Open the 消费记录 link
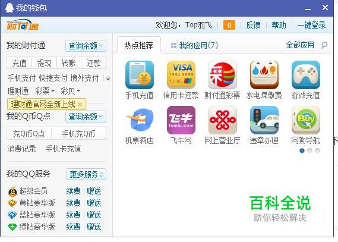Viewport: 338px width, 242px height. coord(21,149)
